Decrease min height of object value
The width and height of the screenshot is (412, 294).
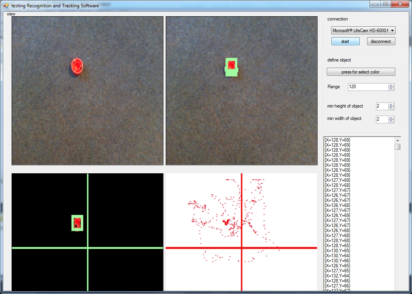391,108
